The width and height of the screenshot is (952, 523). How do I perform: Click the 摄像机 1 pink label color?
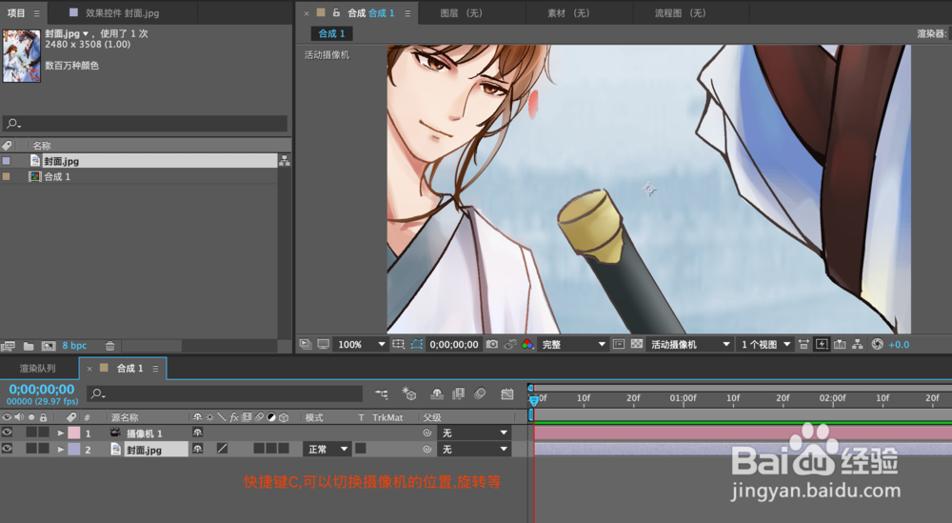point(74,433)
